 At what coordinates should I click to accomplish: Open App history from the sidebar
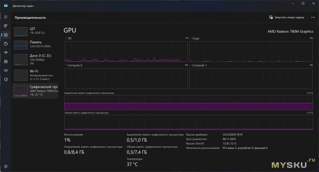point(6,44)
